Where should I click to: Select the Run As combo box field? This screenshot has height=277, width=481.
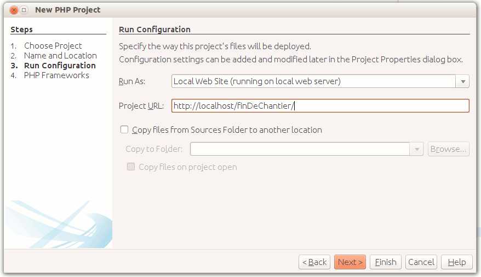click(x=313, y=81)
